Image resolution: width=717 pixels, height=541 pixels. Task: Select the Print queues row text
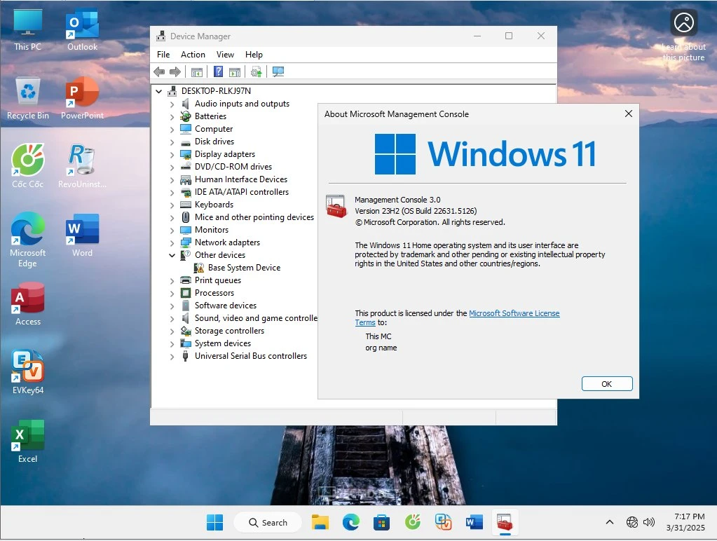[218, 280]
